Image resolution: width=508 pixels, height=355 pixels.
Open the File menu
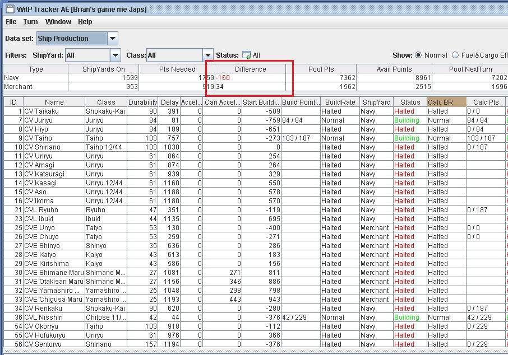pos(11,22)
